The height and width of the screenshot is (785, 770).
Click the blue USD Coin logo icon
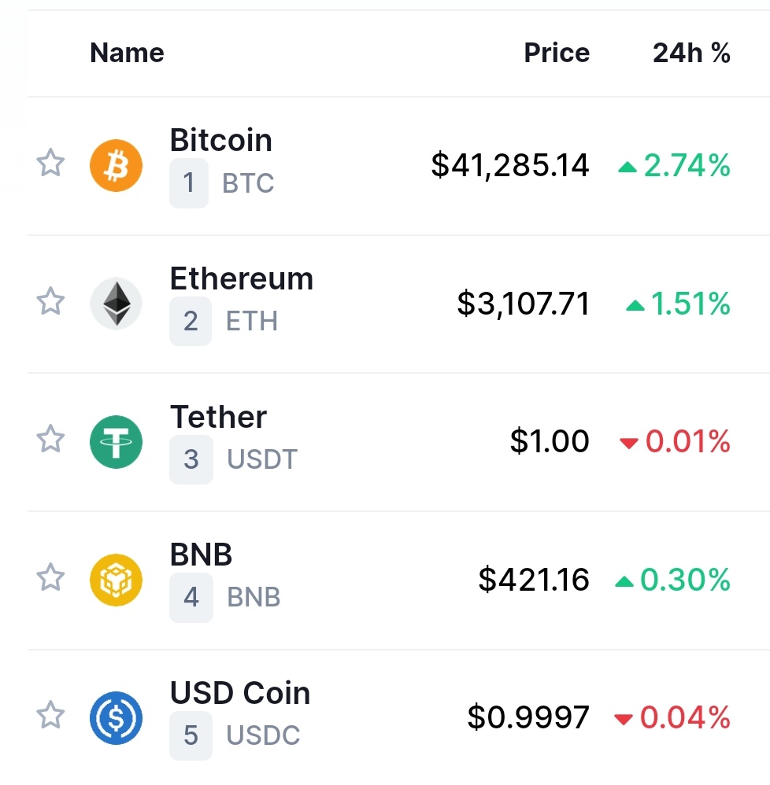point(116,718)
